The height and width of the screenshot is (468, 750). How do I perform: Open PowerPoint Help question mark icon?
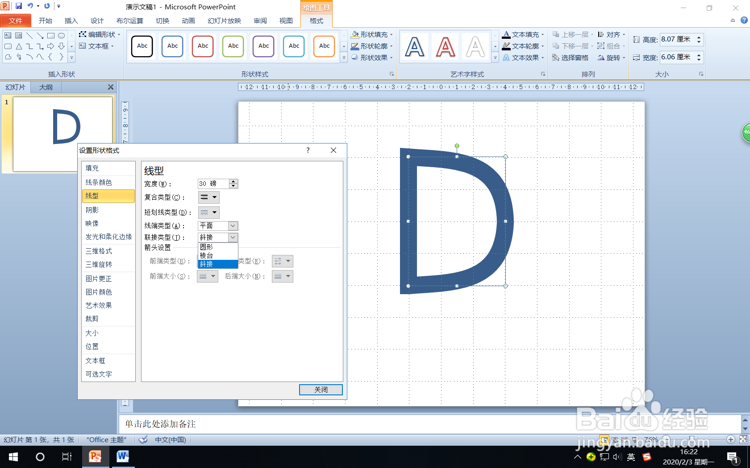click(x=744, y=20)
